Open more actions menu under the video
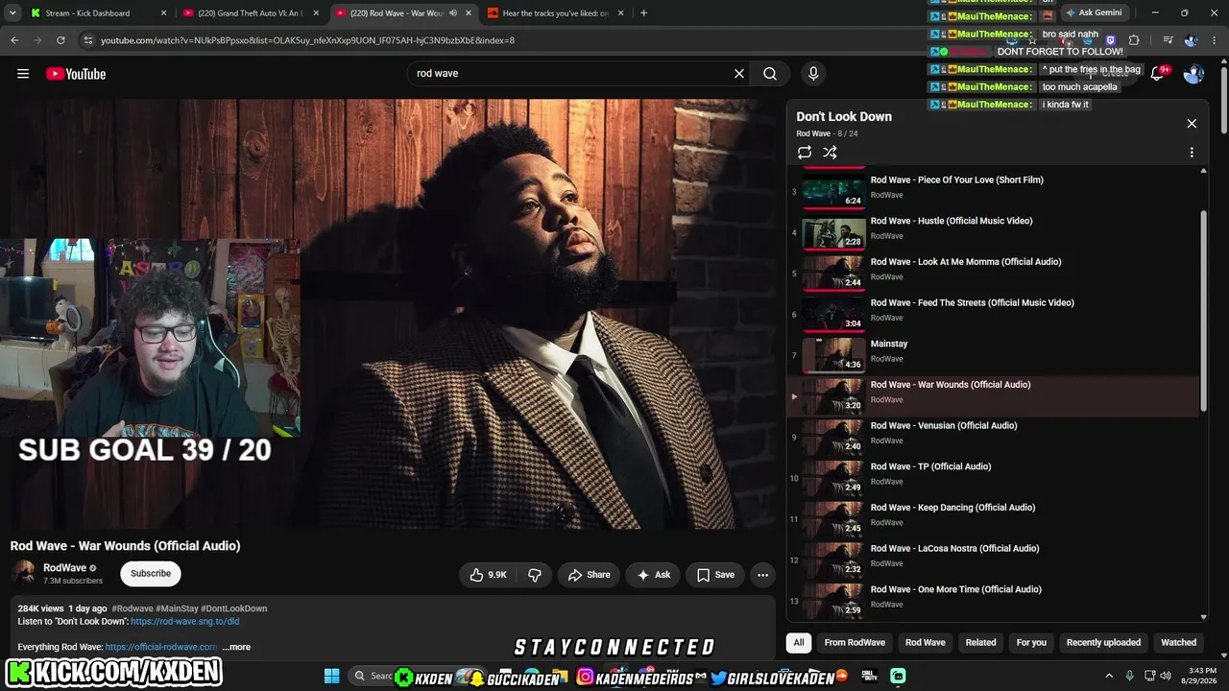 click(x=762, y=575)
